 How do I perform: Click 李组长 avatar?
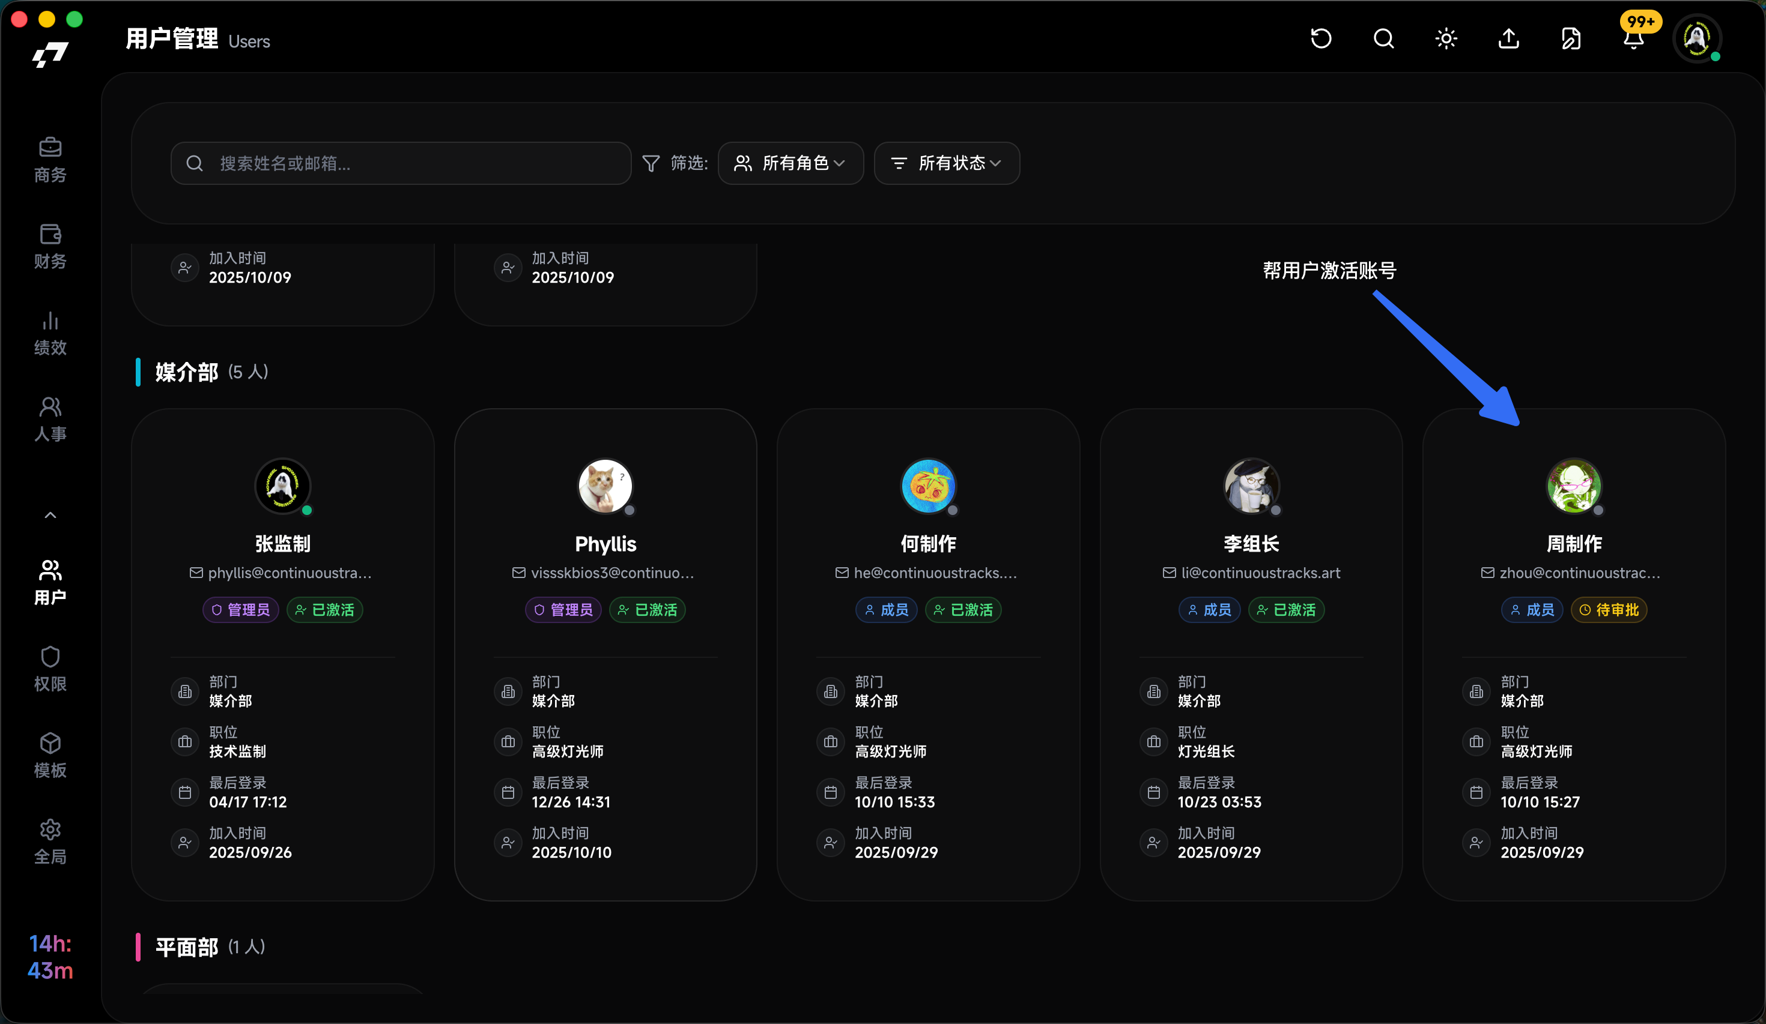click(1252, 486)
